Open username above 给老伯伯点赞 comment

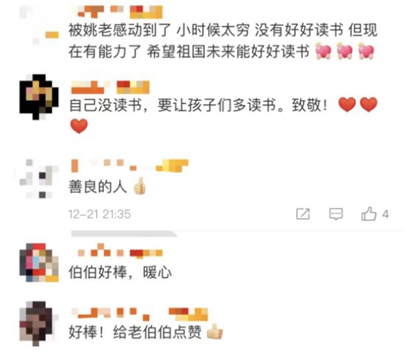click(x=139, y=314)
